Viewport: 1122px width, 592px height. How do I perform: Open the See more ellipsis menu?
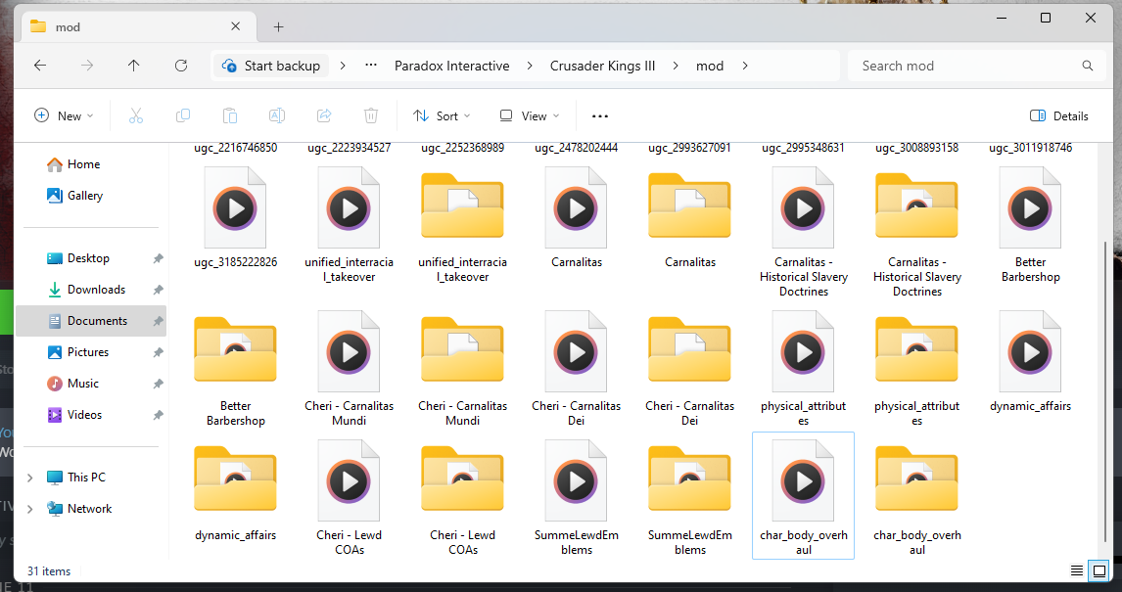click(600, 115)
